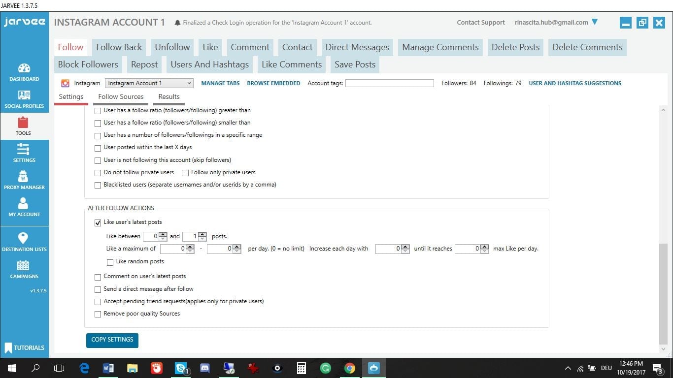Switch to Microsoft Word in the taskbar
This screenshot has width=673, height=378.
(x=108, y=368)
